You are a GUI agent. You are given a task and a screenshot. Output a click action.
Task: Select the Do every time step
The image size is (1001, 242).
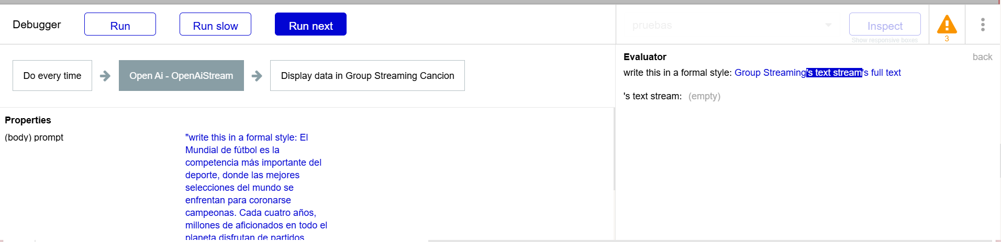(52, 76)
